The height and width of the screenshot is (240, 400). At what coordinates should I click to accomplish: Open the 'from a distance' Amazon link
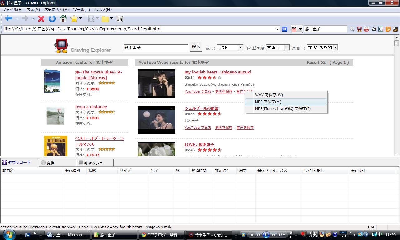(x=91, y=107)
